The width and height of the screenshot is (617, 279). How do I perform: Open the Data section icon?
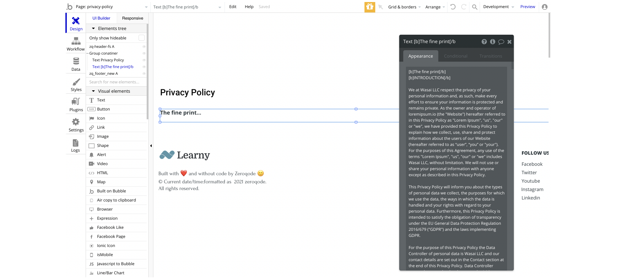(76, 61)
